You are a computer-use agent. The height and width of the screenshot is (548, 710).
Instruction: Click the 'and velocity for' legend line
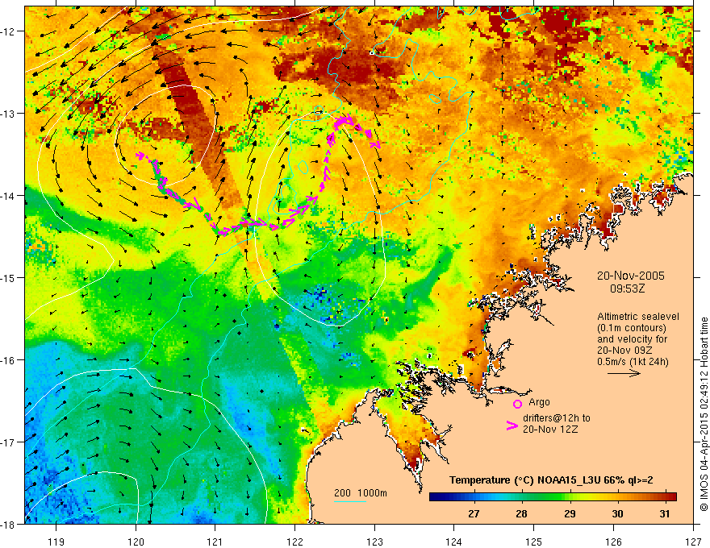632,339
